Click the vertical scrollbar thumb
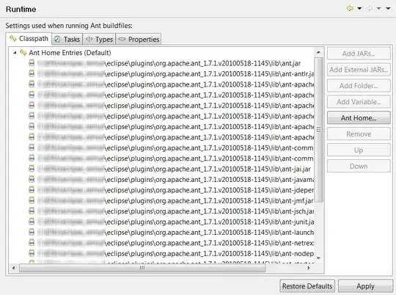Image resolution: width=396 pixels, height=295 pixels. click(x=318, y=130)
